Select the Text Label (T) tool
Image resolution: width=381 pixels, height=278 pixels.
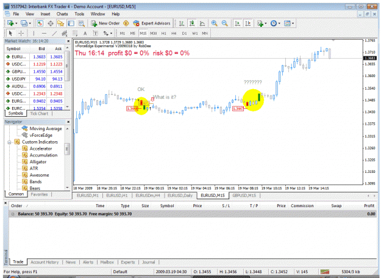tap(95, 34)
